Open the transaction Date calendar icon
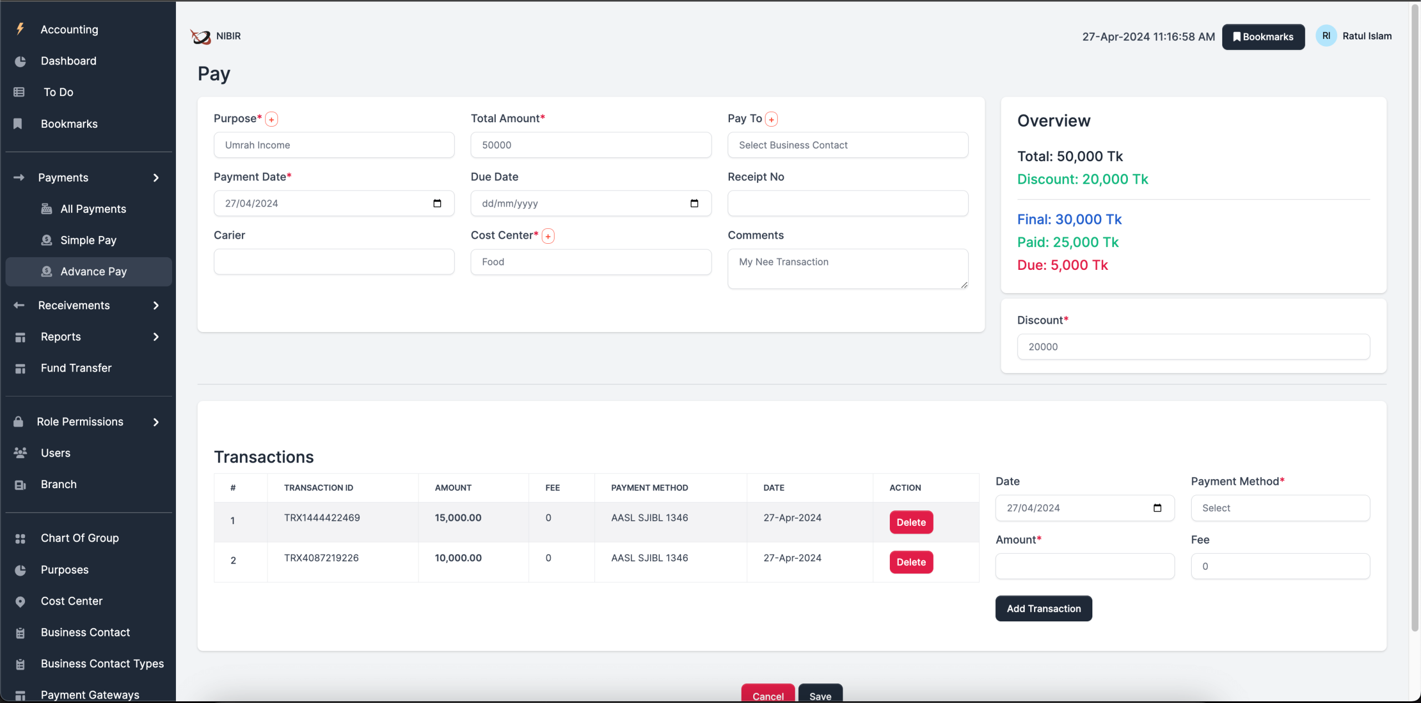 tap(1157, 508)
